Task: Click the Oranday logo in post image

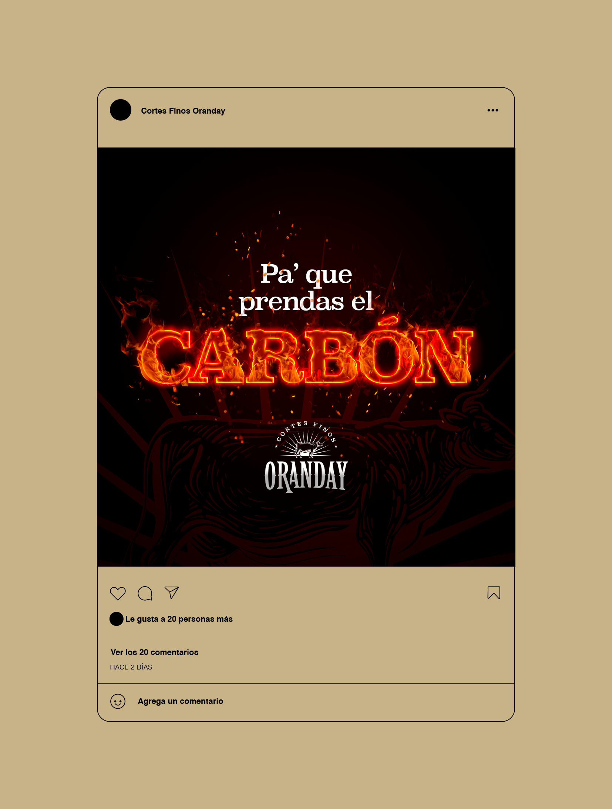Action: 306,476
